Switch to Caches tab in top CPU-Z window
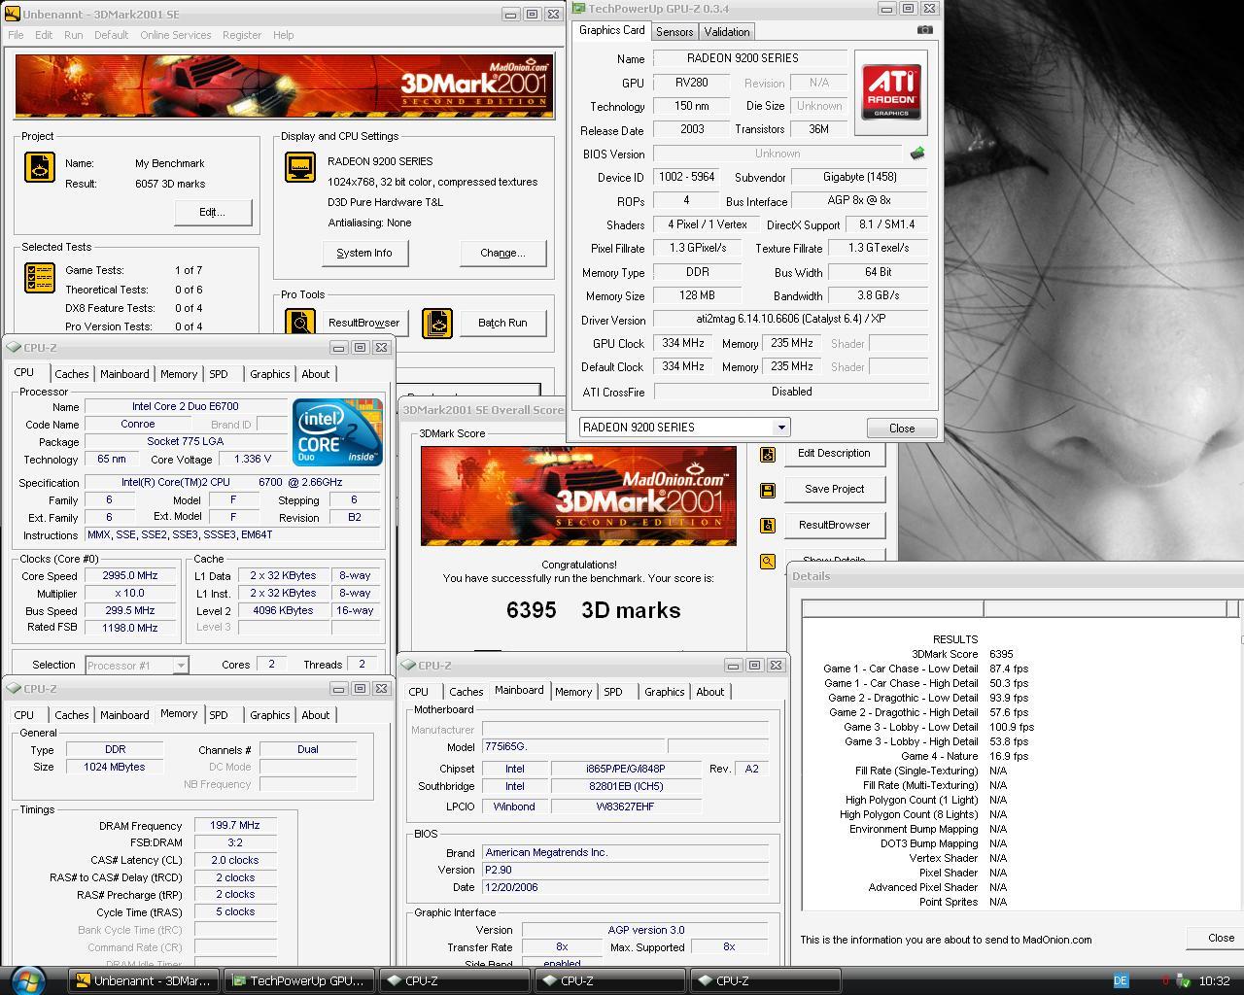 72,374
